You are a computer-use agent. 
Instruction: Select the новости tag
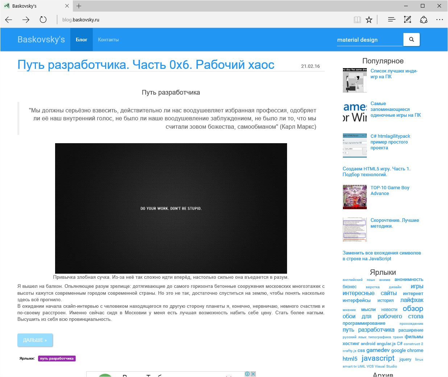pos(389,310)
